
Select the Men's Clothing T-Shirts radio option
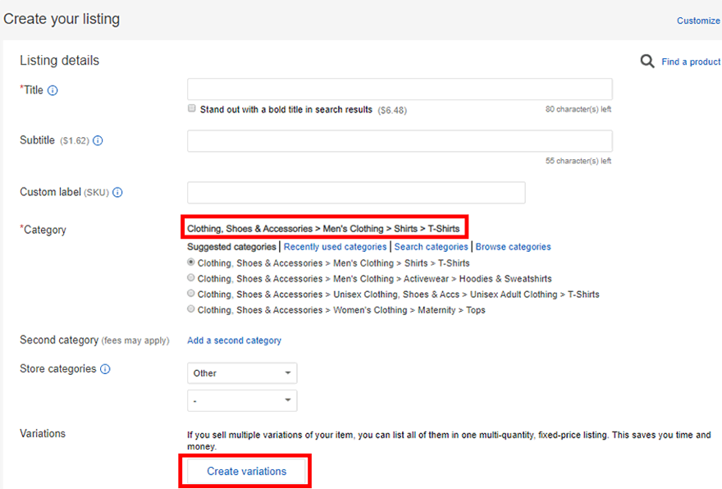[190, 262]
